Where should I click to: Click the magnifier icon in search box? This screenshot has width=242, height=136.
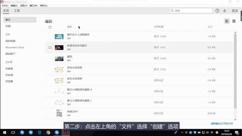(172, 11)
